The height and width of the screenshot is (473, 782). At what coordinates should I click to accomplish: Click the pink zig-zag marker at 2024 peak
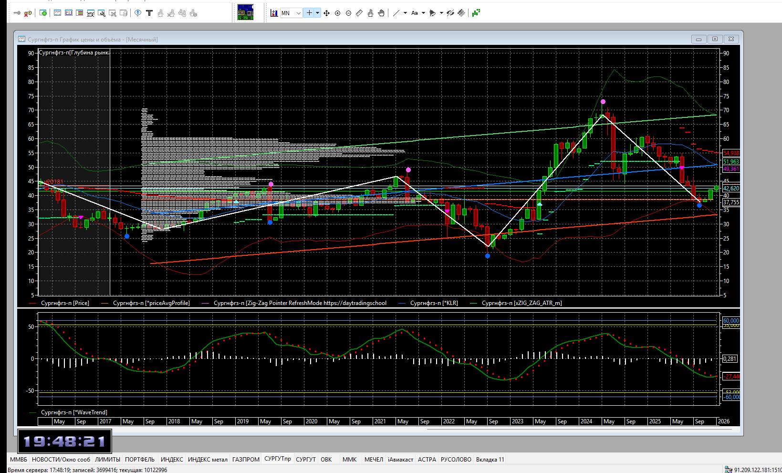pos(603,102)
